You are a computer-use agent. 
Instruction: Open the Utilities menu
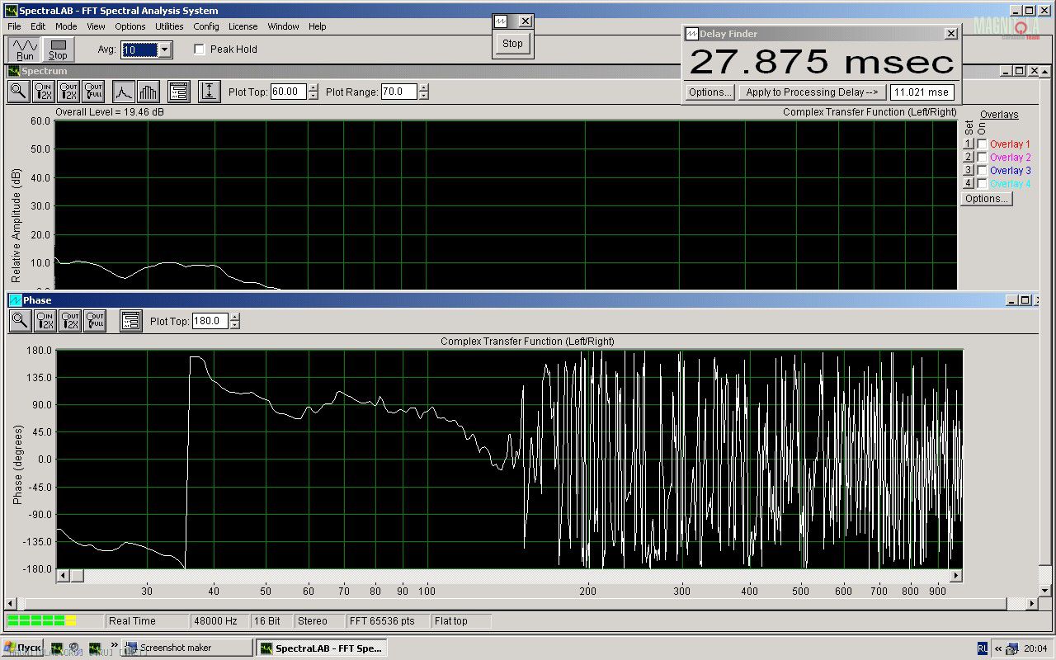(169, 26)
